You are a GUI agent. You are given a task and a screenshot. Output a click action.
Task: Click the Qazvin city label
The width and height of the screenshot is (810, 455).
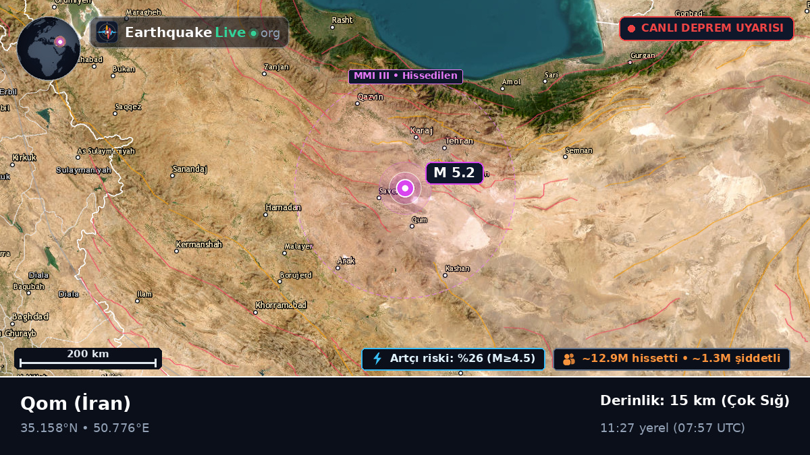pyautogui.click(x=370, y=97)
